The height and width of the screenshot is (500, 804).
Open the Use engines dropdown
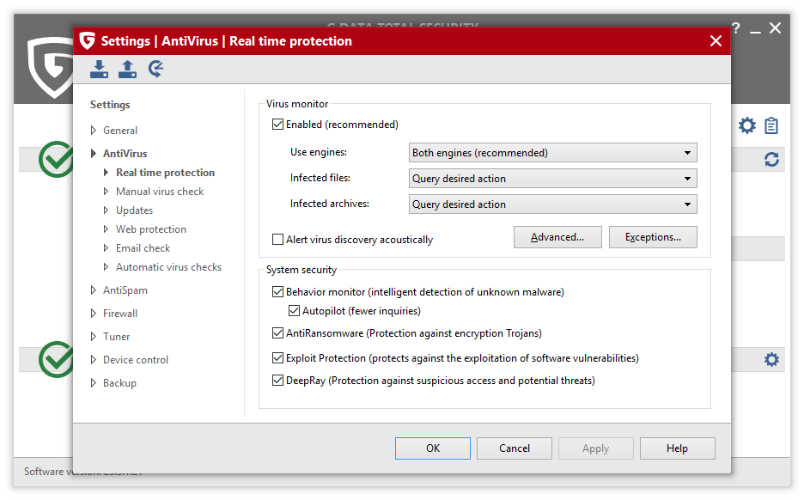[553, 153]
